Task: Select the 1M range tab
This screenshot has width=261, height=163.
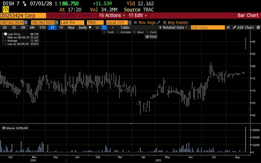Action: pyautogui.click(x=23, y=28)
